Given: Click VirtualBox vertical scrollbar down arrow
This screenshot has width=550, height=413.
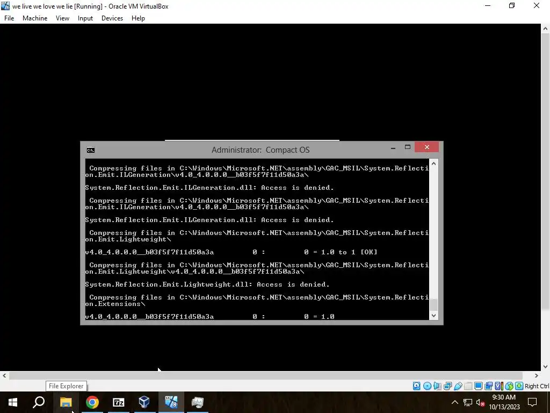Looking at the screenshot, I should click(545, 367).
